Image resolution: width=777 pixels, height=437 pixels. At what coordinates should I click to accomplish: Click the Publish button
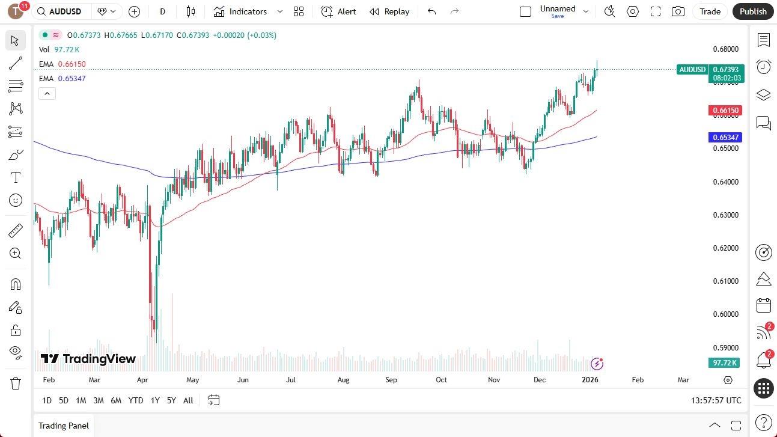(752, 11)
